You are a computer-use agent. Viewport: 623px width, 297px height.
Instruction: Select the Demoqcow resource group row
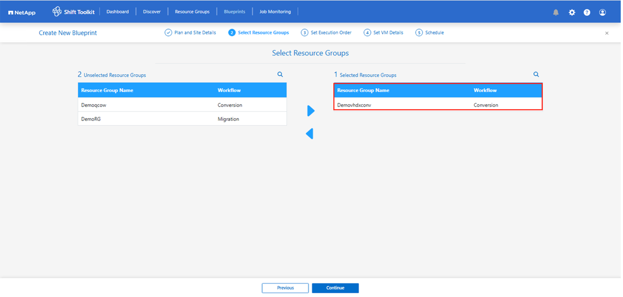tap(182, 105)
